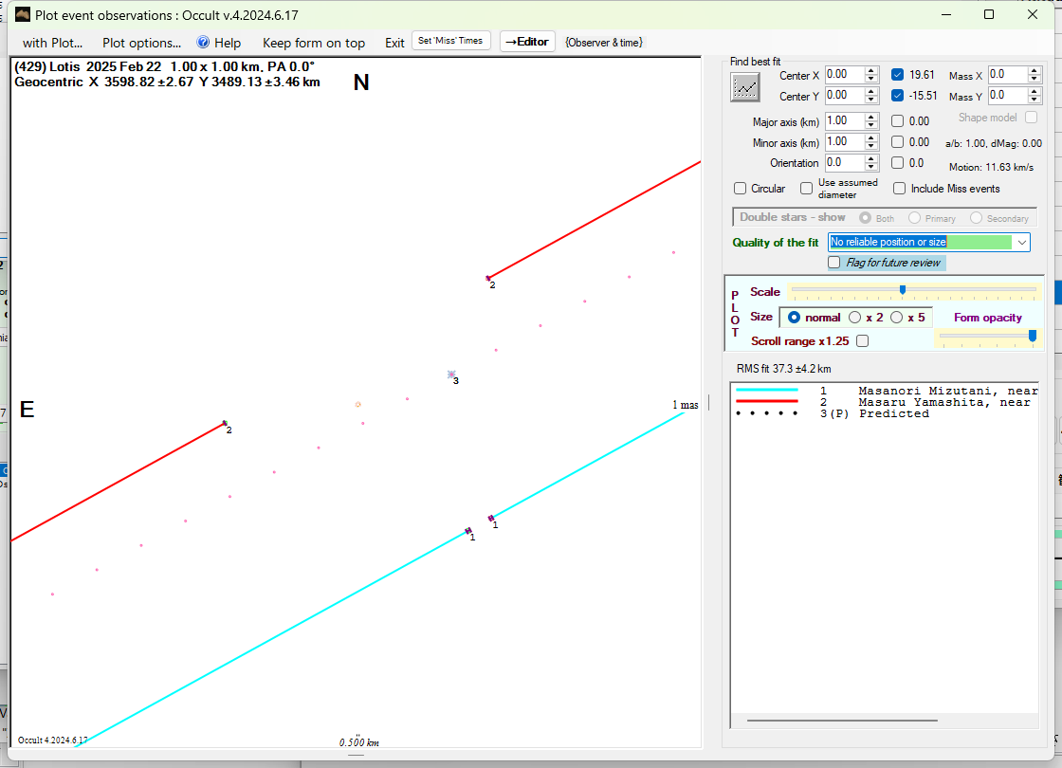Open the Plot options... menu
The image size is (1062, 768).
(x=141, y=43)
